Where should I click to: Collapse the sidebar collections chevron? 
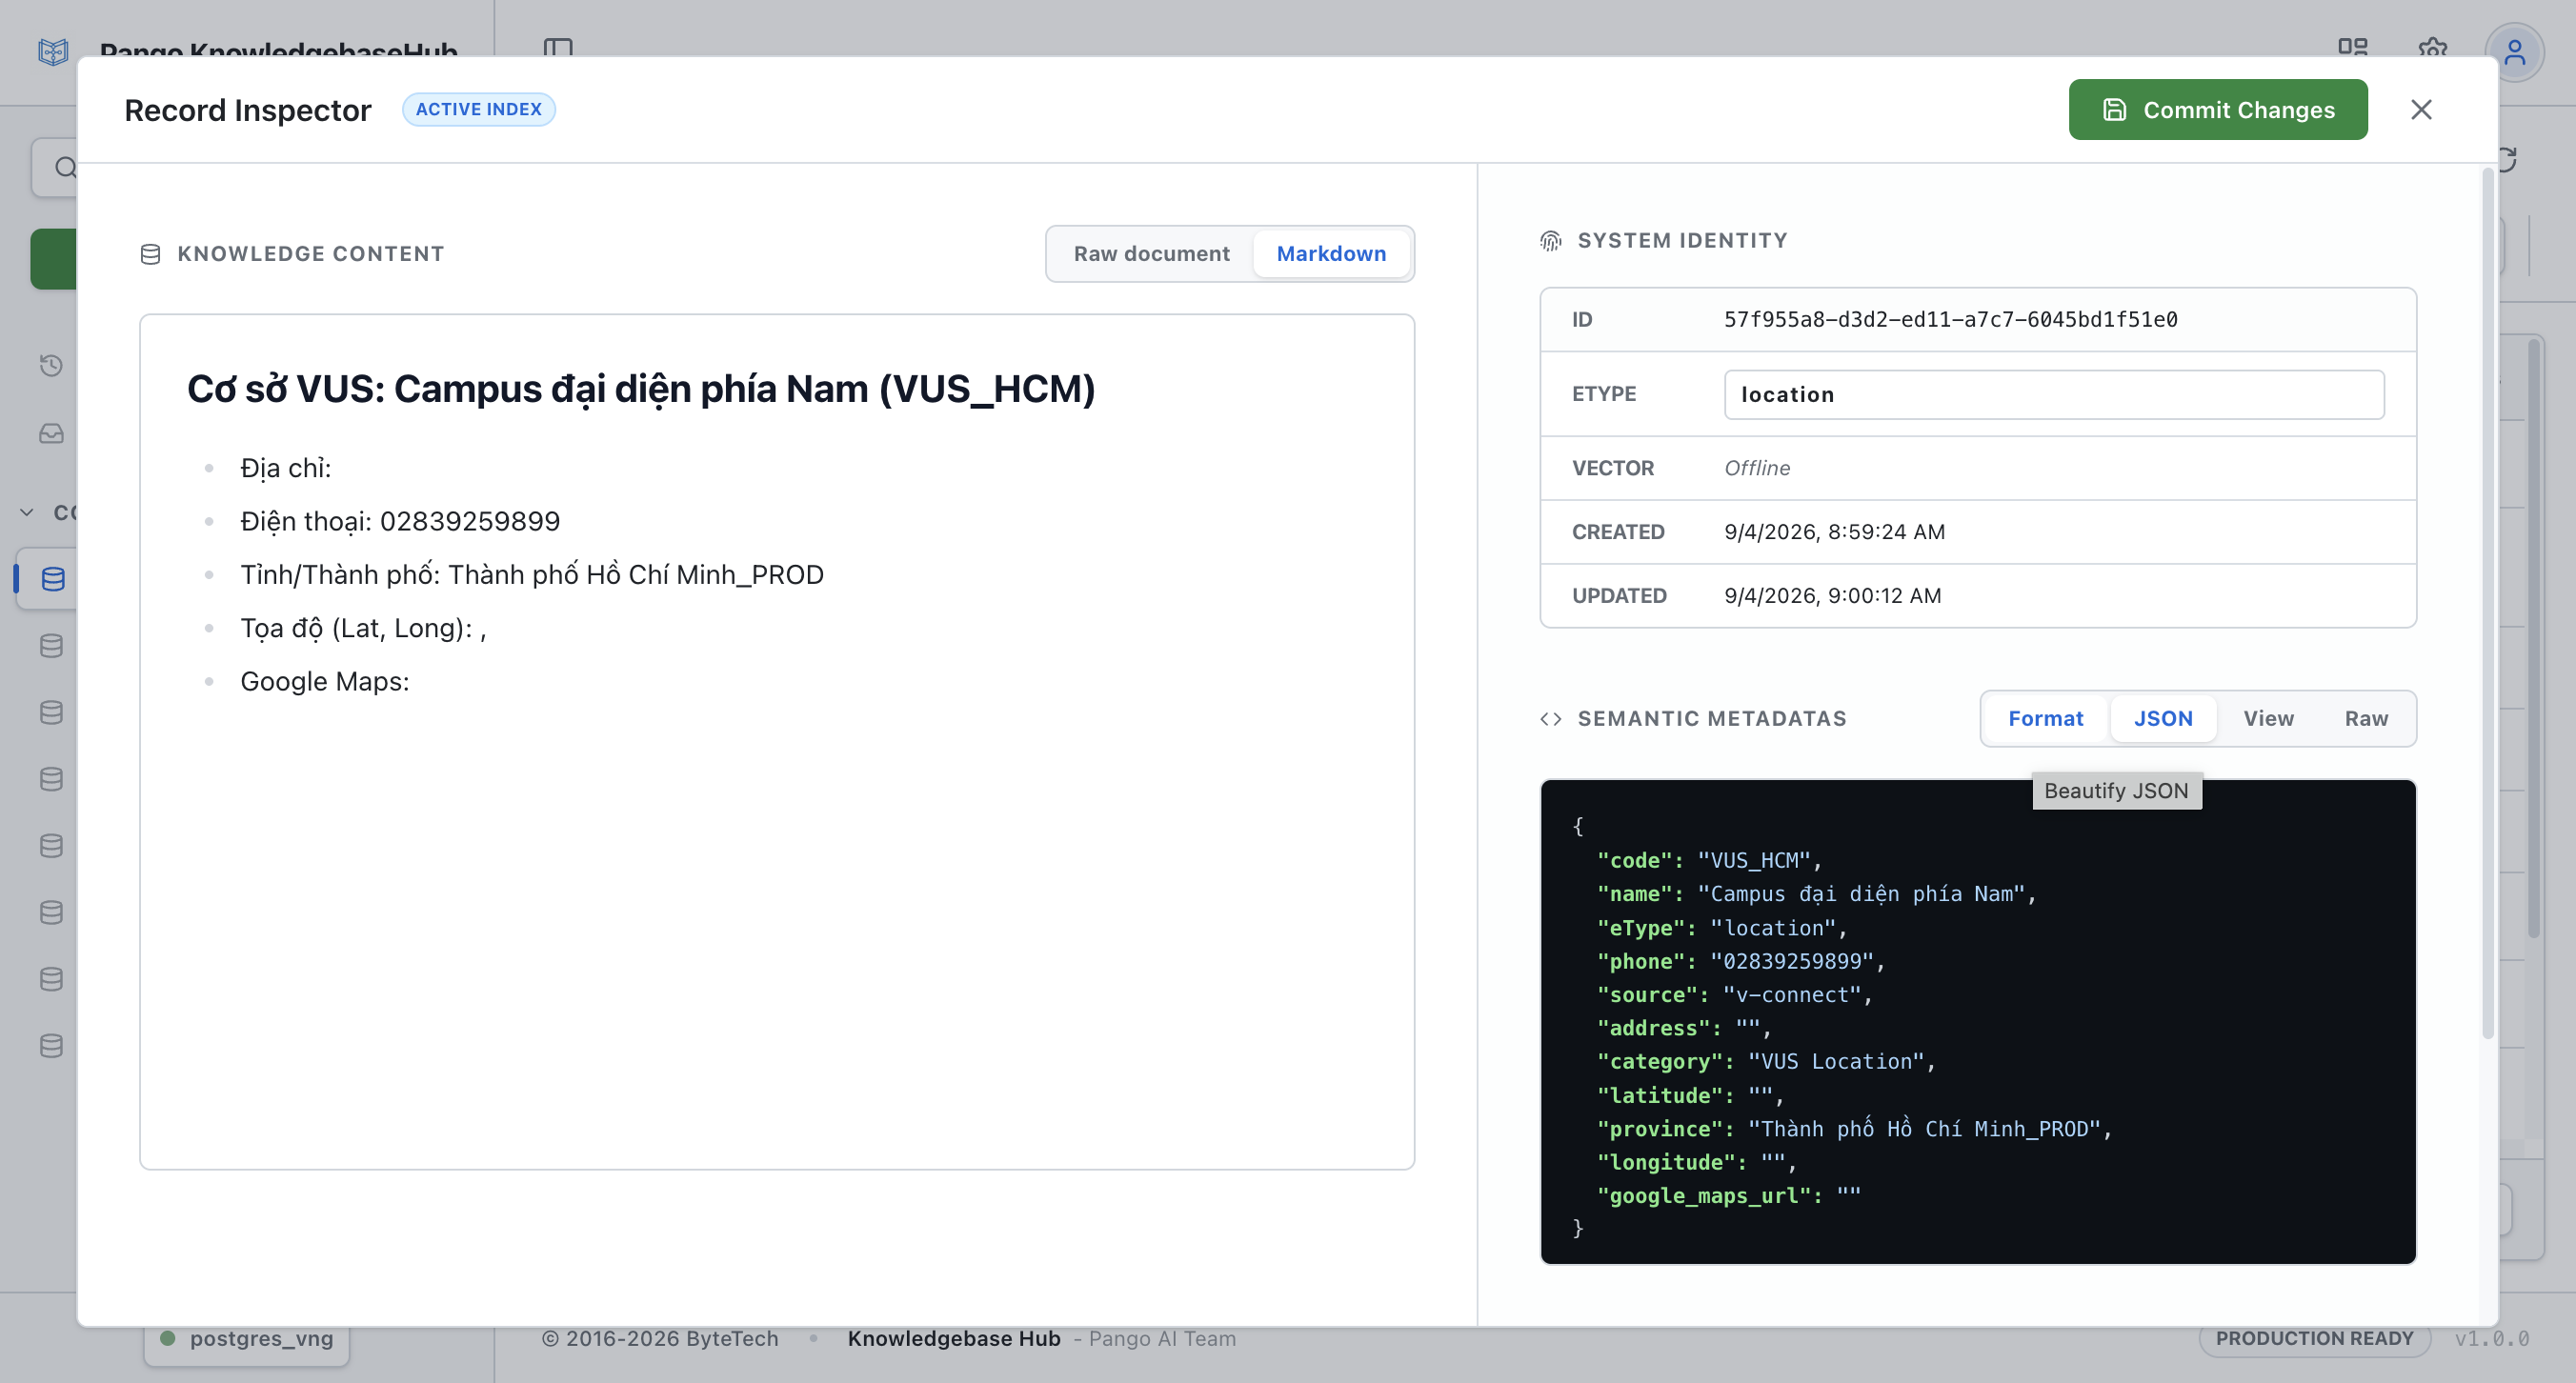[x=27, y=512]
